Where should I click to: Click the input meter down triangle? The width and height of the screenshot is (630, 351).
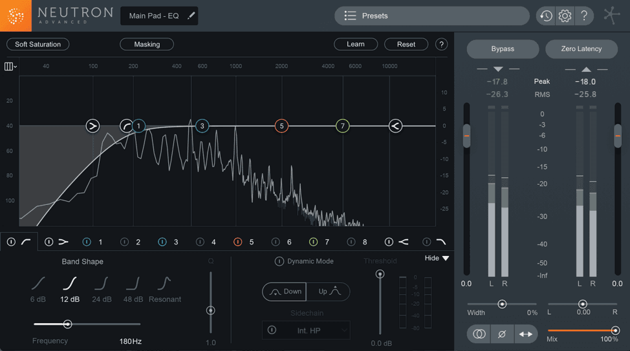(498, 69)
